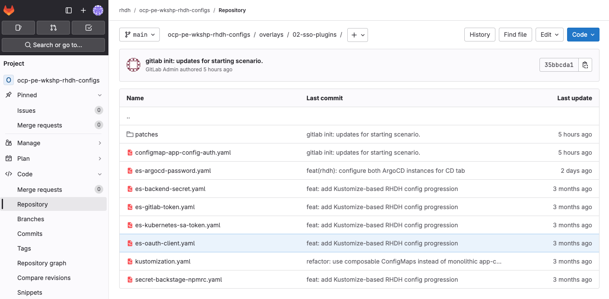This screenshot has width=609, height=299.
Task: Collapse the Code section chevron
Action: tap(100, 174)
